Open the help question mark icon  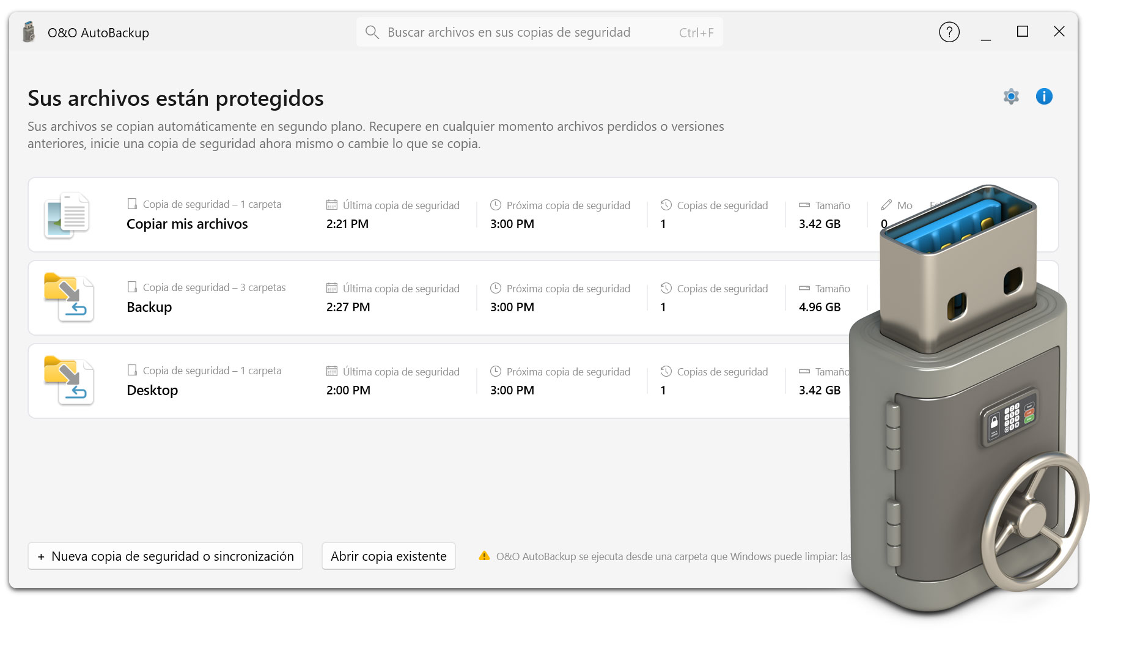pyautogui.click(x=949, y=32)
